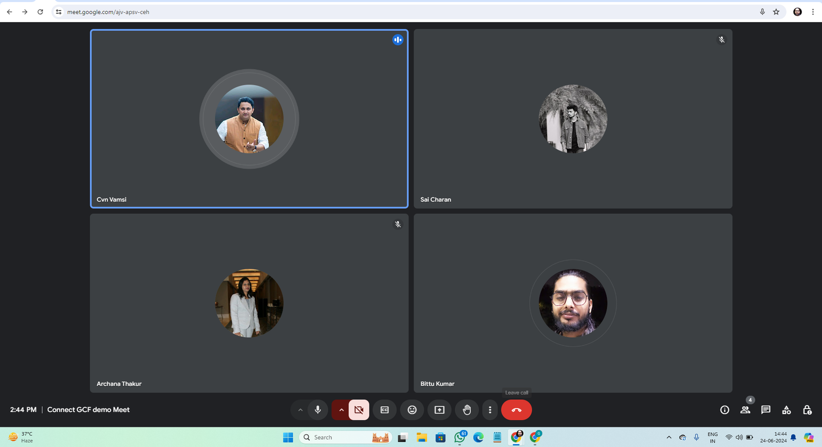Screen dimensions: 822x447
Task: View site information icon
Action: tap(59, 12)
